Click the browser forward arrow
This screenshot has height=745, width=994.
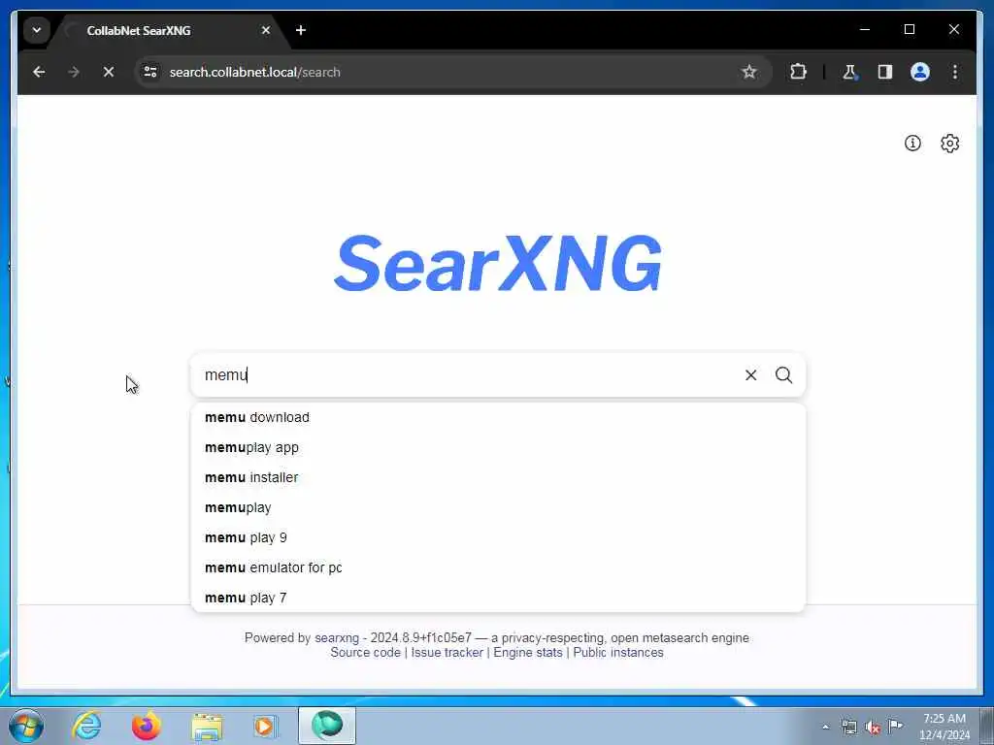pyautogui.click(x=74, y=72)
